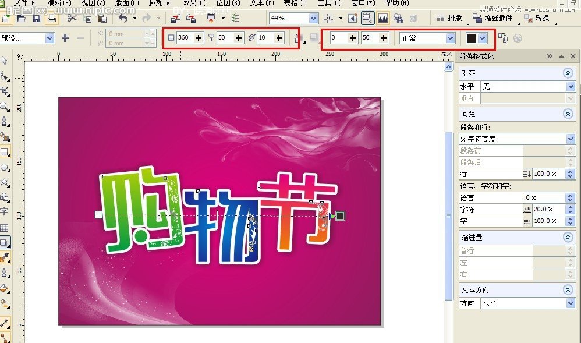
Task: Click the Undo icon
Action: (x=123, y=18)
